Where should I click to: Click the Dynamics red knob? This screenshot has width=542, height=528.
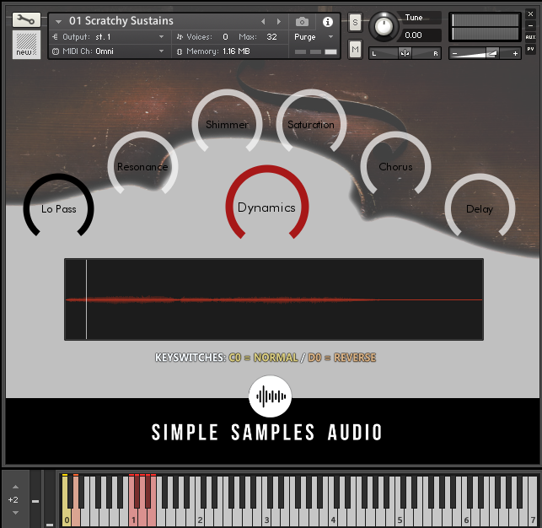(266, 207)
